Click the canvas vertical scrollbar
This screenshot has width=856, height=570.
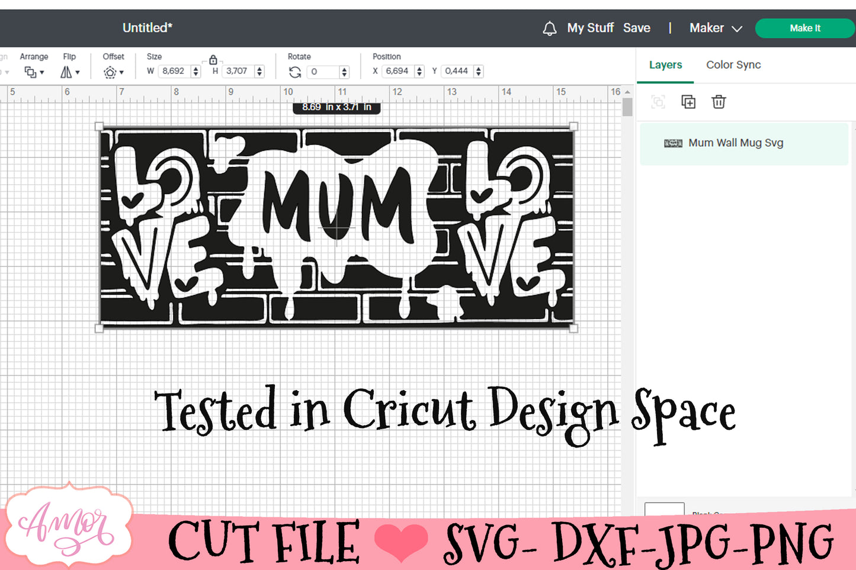tap(628, 107)
